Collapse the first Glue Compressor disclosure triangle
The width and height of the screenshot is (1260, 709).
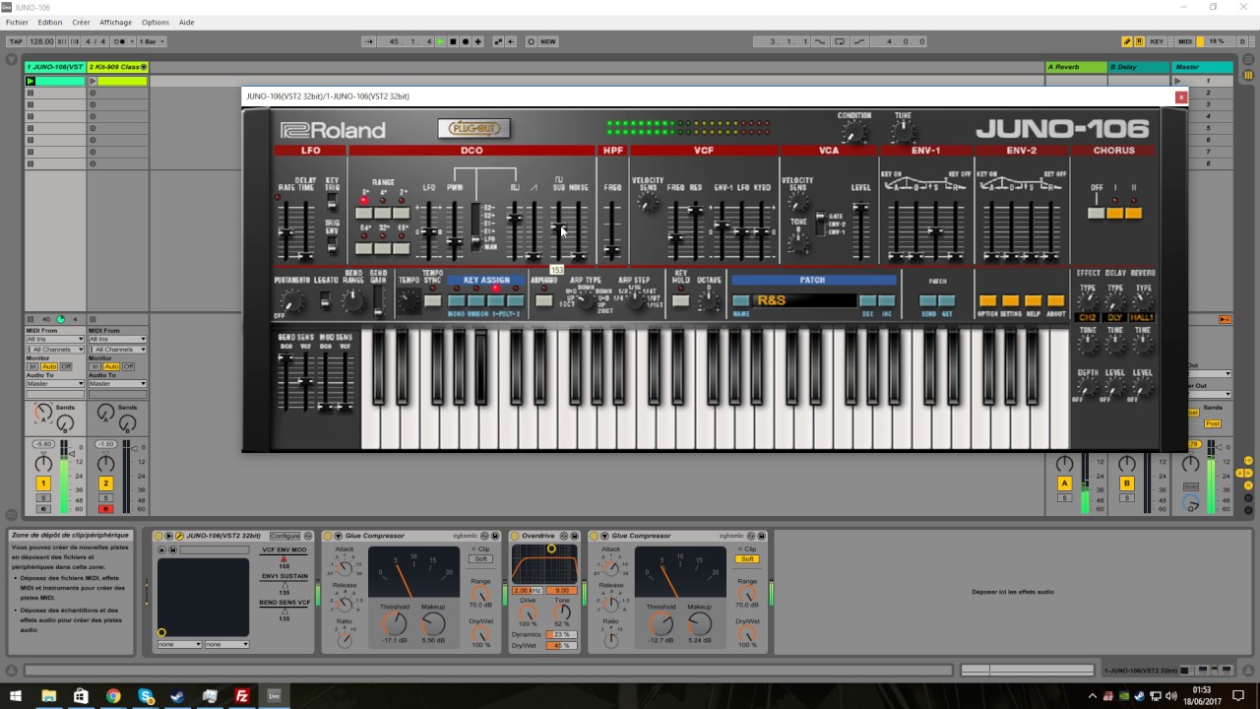pos(338,536)
